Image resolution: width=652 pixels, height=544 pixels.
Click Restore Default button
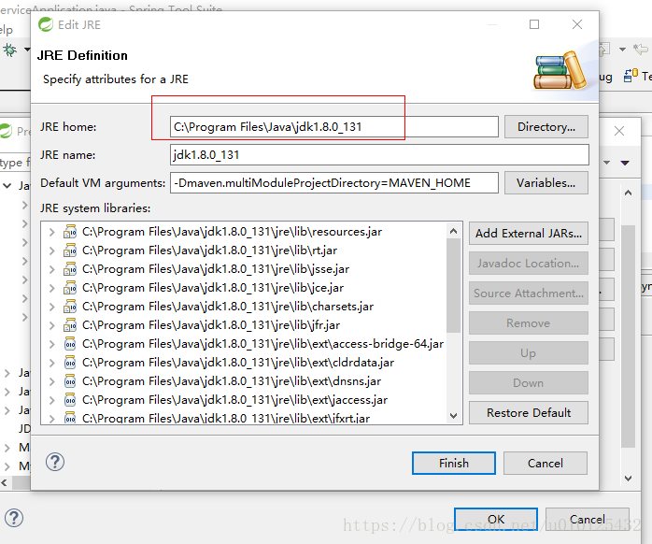tap(529, 413)
